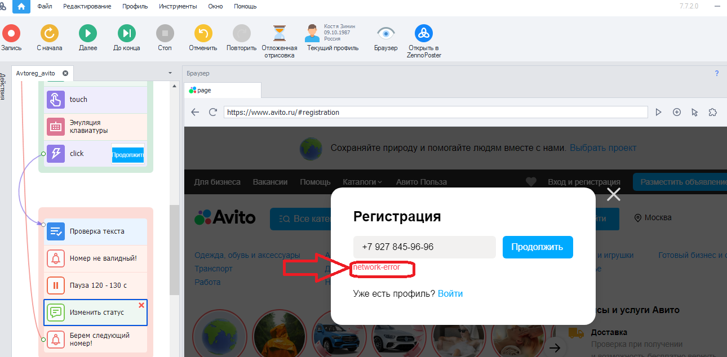Redo action with the Повторить button
Viewport: 727px width, 357px height.
tap(241, 38)
